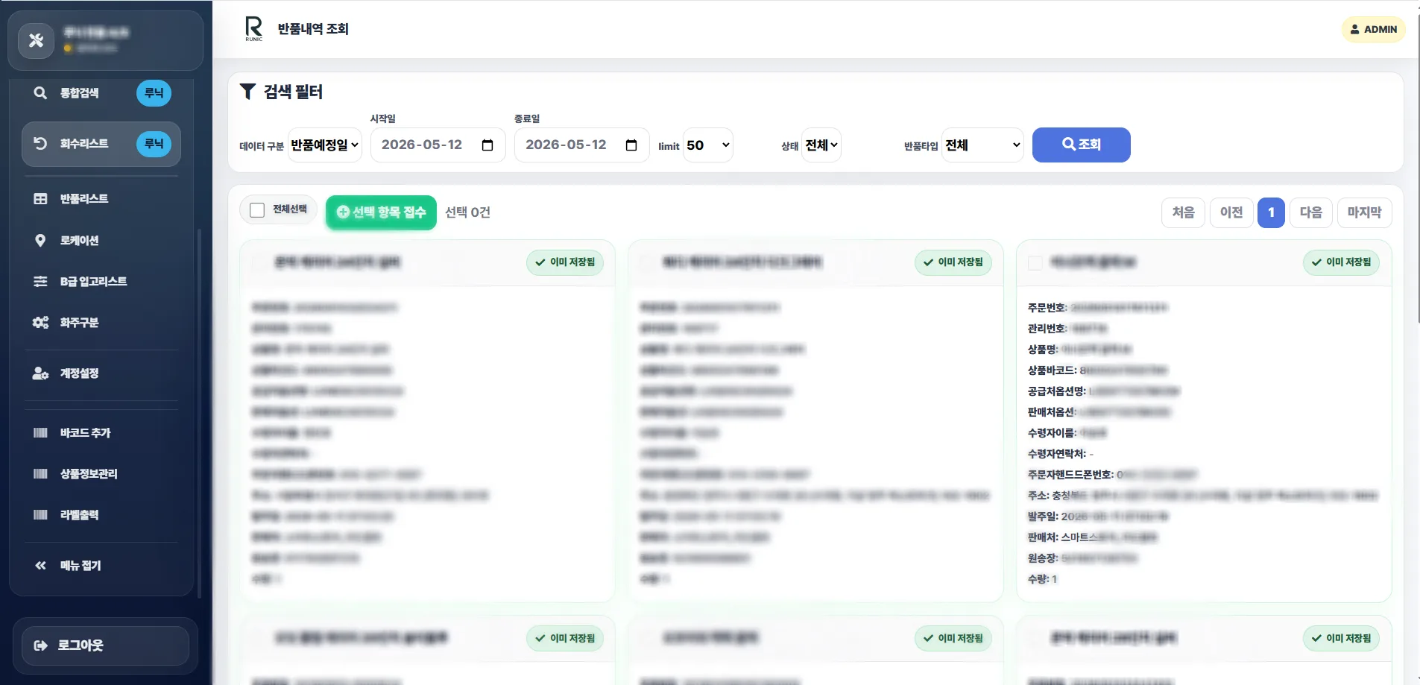
Task: Go to 로케이션 menu
Action: pos(101,241)
